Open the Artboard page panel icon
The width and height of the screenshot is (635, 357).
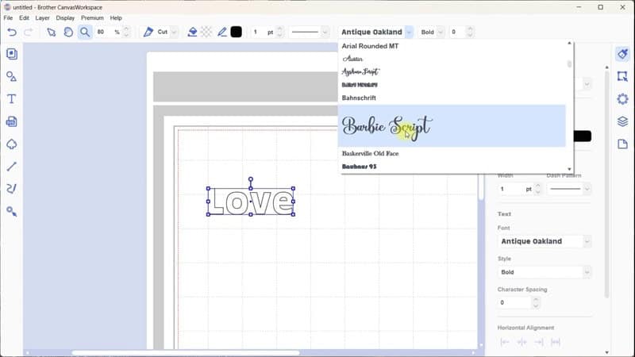[622, 144]
